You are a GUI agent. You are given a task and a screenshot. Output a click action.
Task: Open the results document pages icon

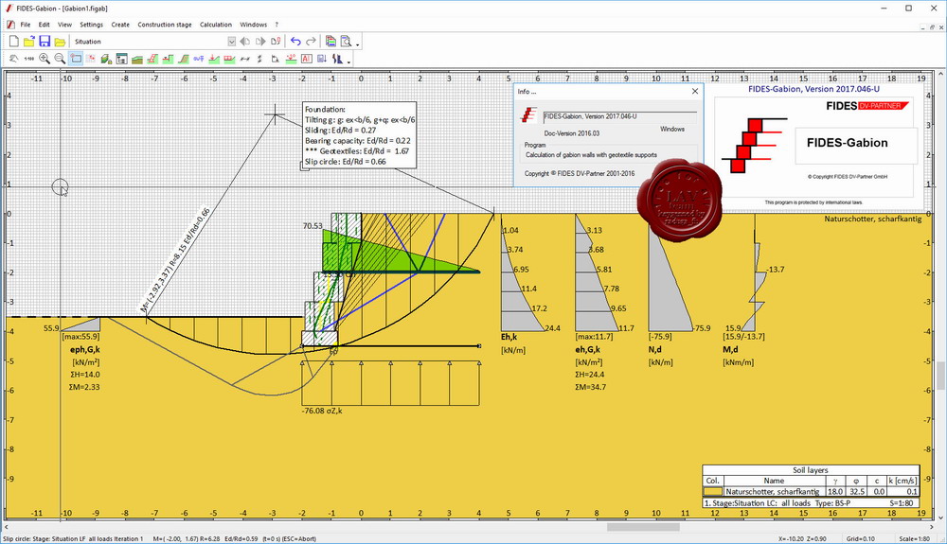331,41
